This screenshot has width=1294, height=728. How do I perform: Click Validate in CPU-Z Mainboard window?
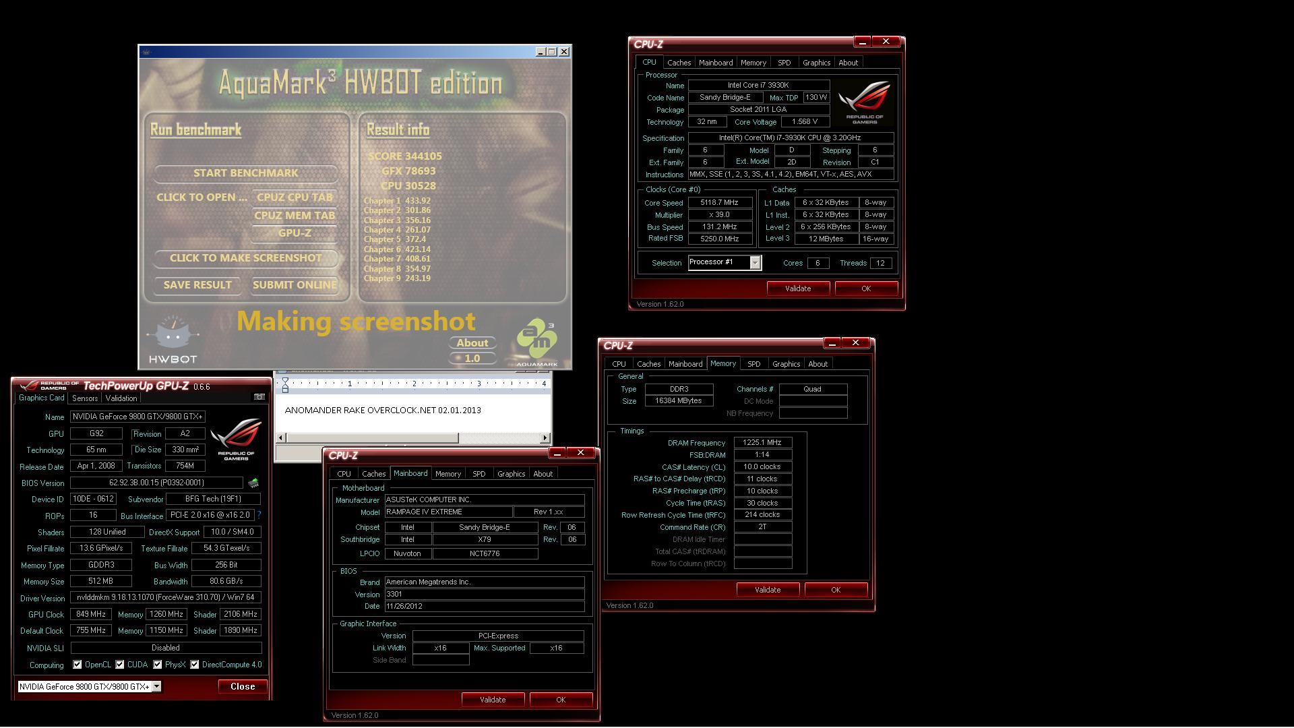tap(493, 700)
